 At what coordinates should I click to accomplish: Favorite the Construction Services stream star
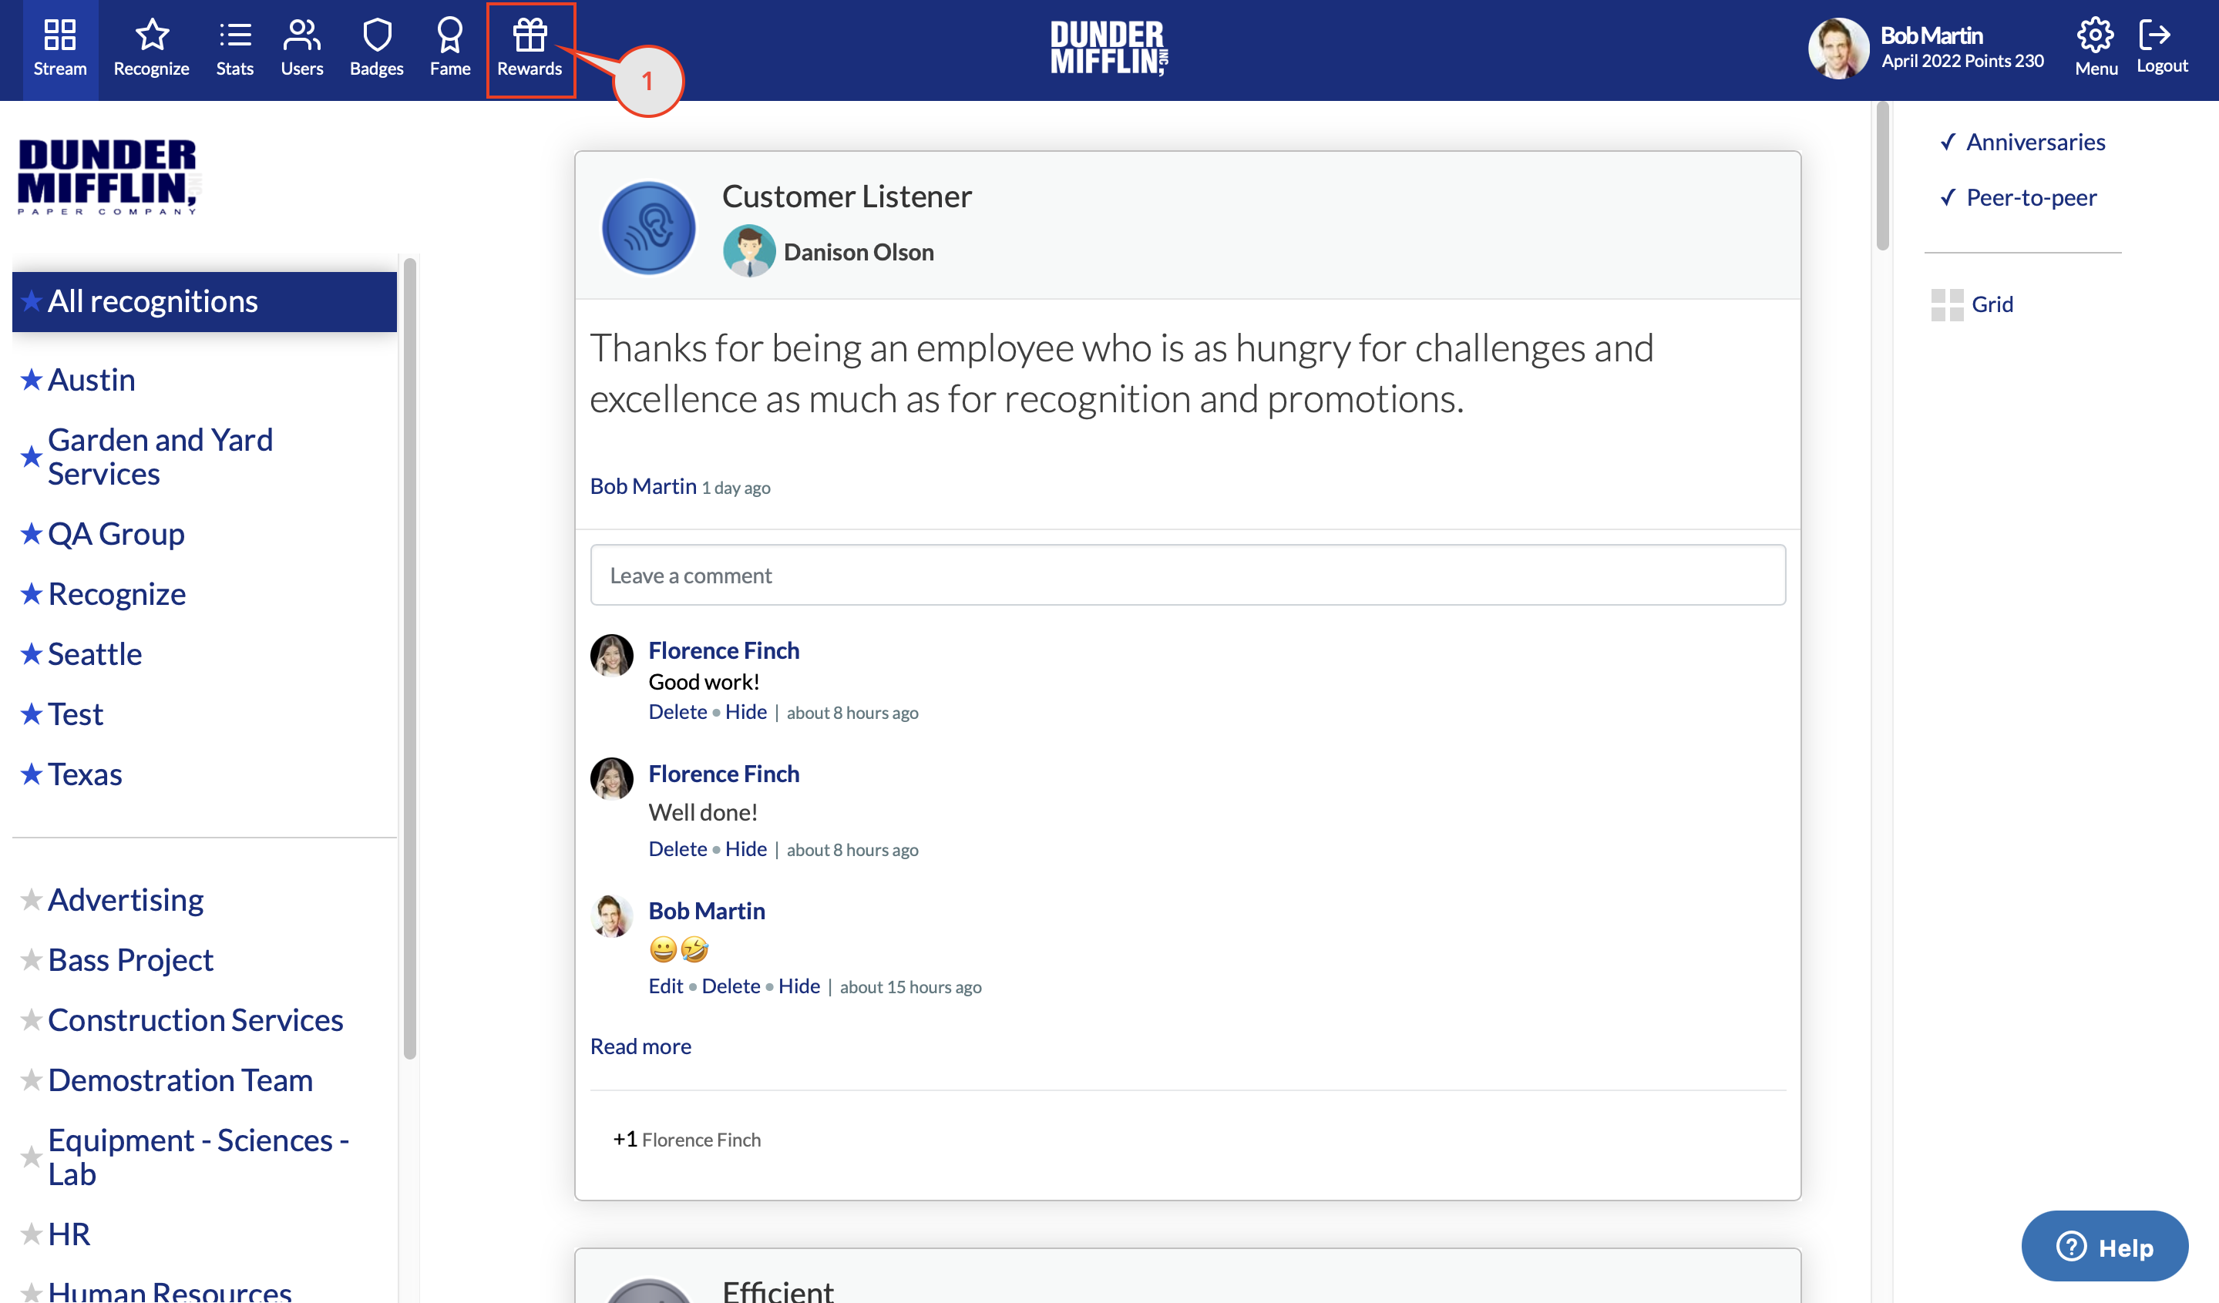[32, 1019]
